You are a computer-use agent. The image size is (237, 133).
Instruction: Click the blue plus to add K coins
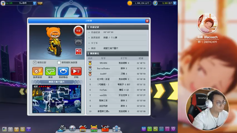coord(174,3)
